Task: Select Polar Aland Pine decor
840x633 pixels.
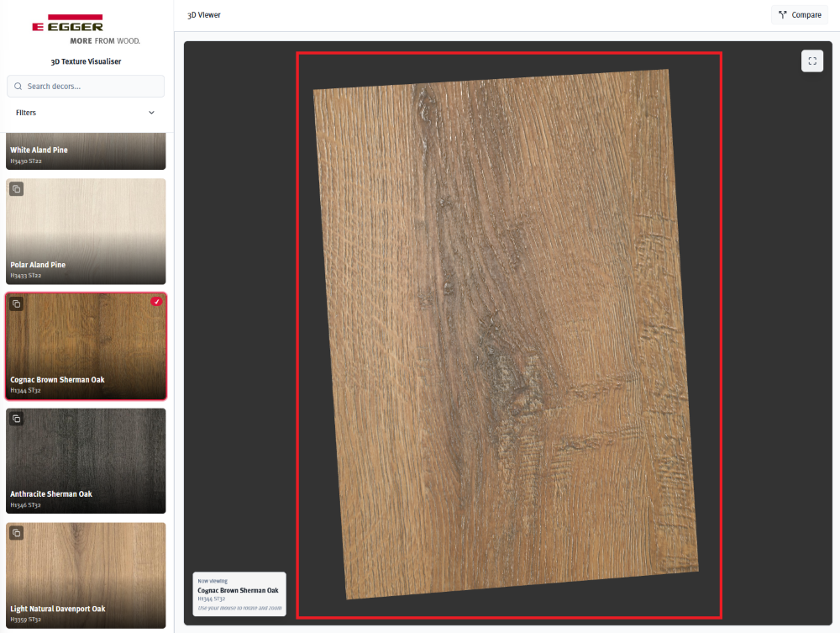Action: (86, 231)
